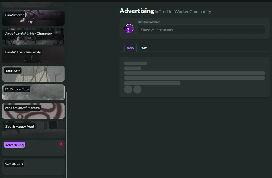Open Art of LinaW & Her Character channel

tap(33, 37)
